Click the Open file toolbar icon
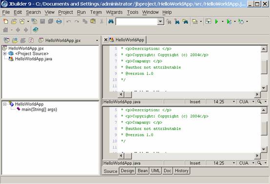The image size is (270, 184). pyautogui.click(x=14, y=21)
